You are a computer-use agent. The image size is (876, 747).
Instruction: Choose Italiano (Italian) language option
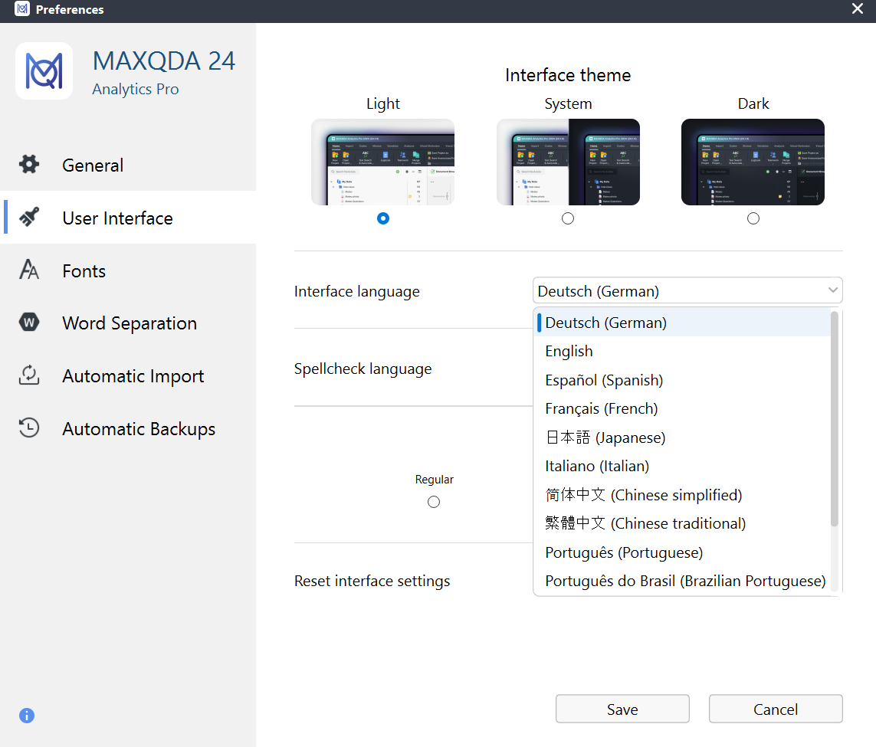[x=683, y=466]
